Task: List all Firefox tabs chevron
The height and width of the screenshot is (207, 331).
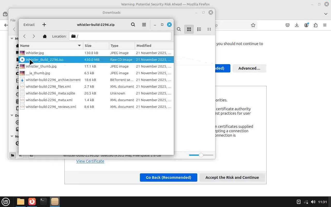Action: click(326, 14)
